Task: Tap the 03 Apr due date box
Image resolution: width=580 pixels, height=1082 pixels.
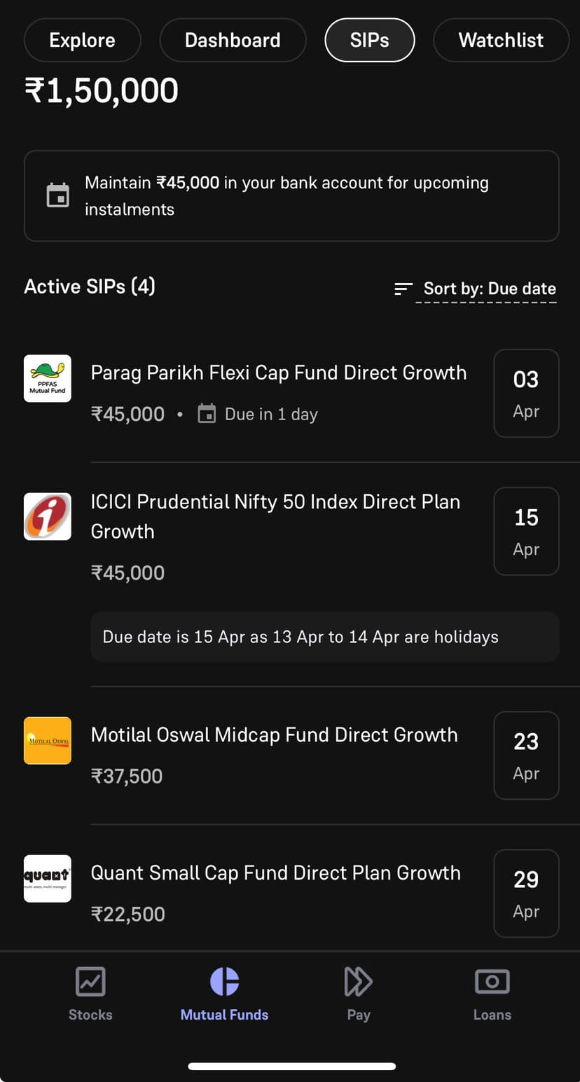Action: 526,394
